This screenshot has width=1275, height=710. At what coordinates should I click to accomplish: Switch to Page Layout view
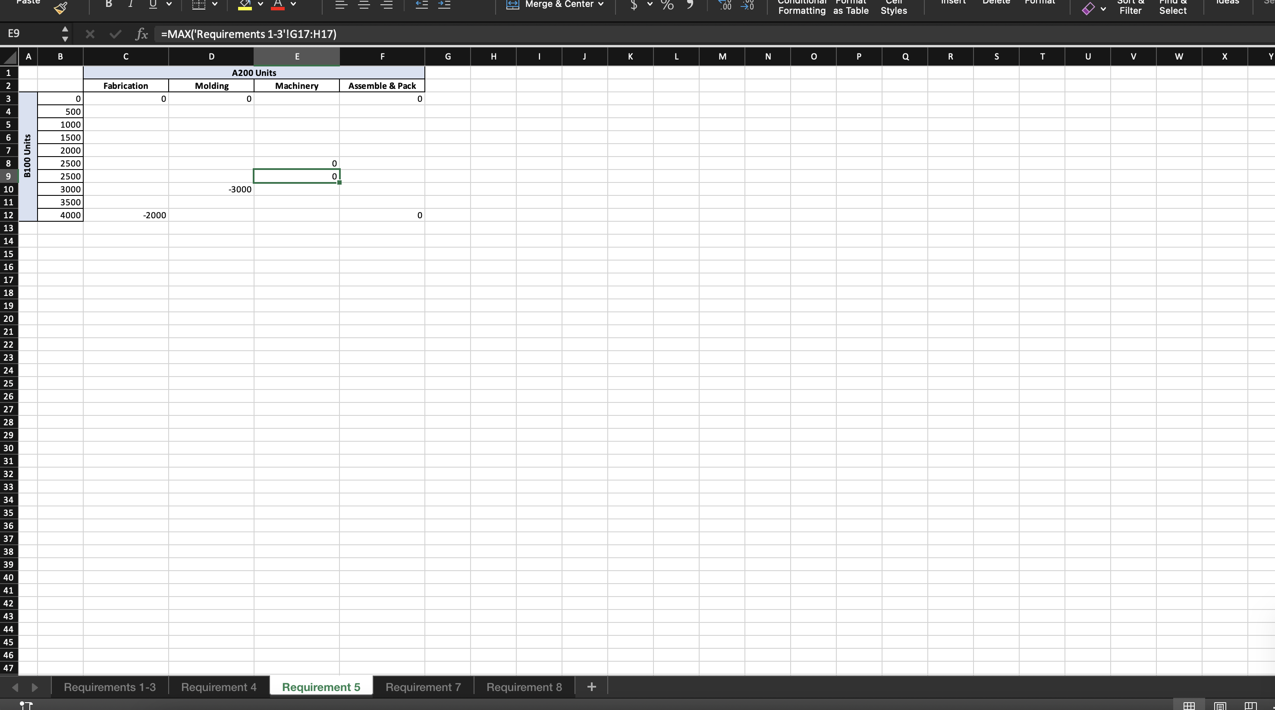pos(1220,706)
